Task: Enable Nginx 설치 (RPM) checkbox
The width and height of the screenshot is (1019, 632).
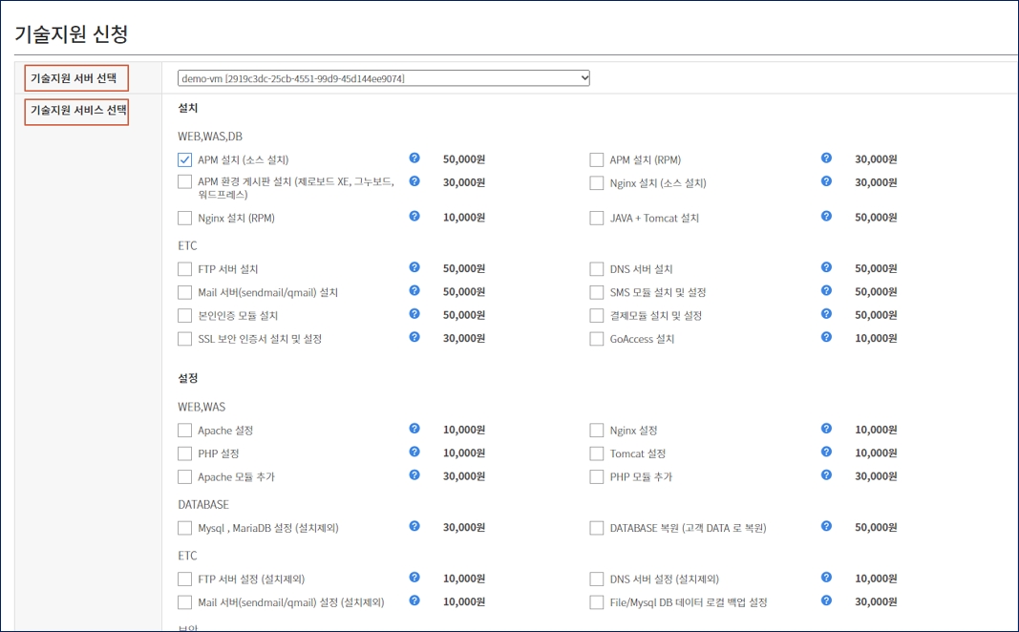Action: pos(185,219)
